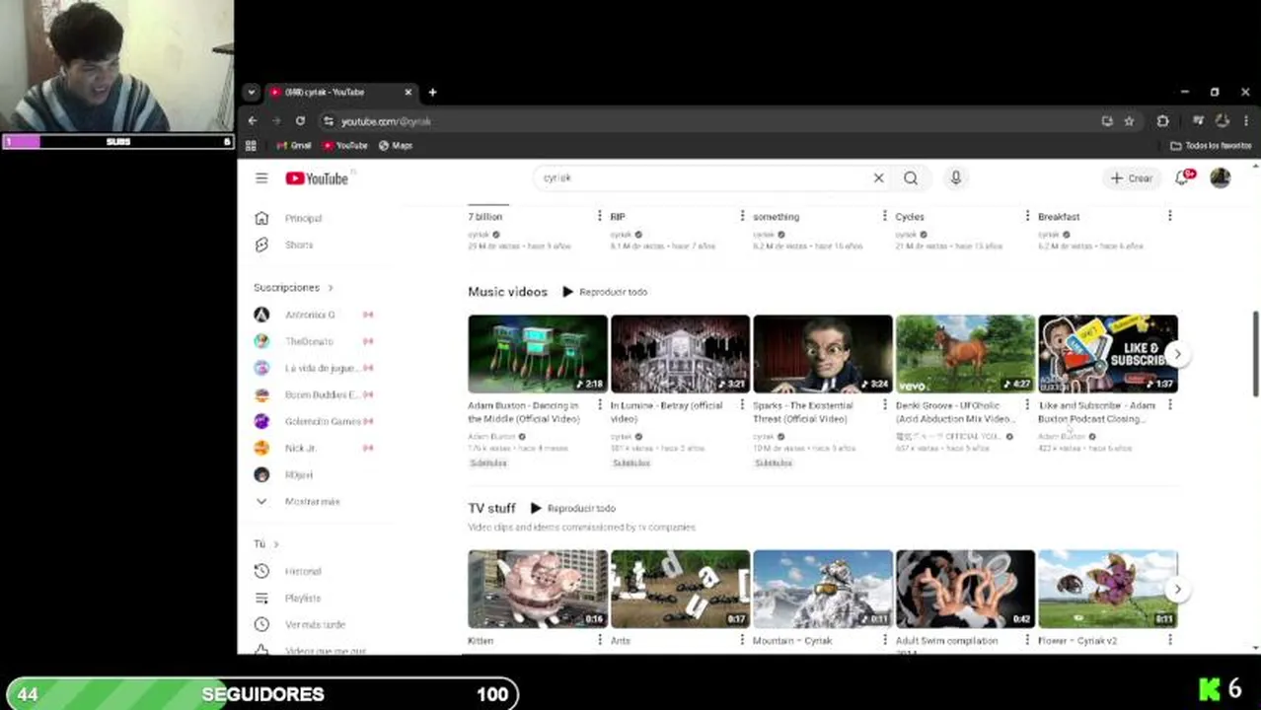The height and width of the screenshot is (710, 1261).
Task: Click the YouTube logo
Action: (317, 178)
